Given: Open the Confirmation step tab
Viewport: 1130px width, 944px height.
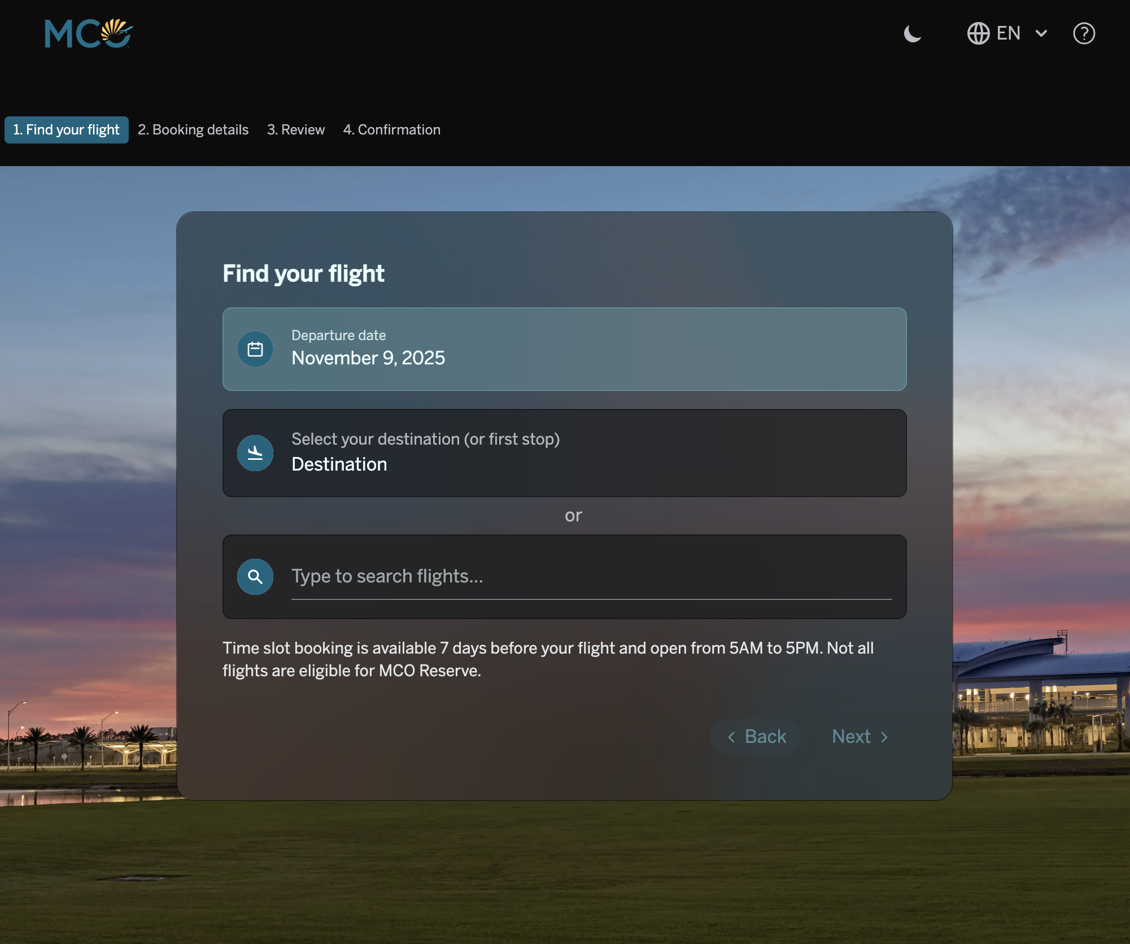Looking at the screenshot, I should (391, 130).
